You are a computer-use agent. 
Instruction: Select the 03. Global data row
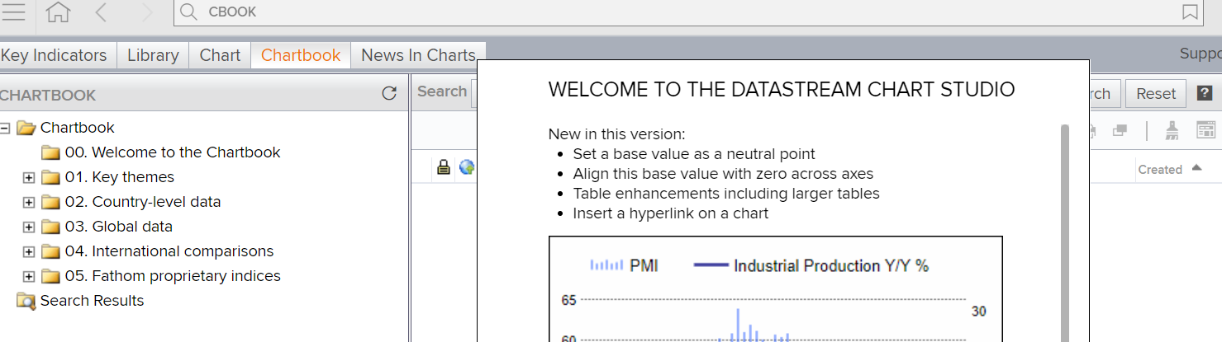tap(119, 227)
